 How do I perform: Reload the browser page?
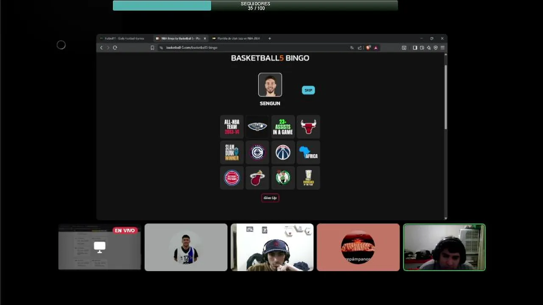click(115, 48)
